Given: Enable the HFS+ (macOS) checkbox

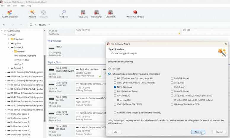Looking at the screenshot, I should coord(115,100).
